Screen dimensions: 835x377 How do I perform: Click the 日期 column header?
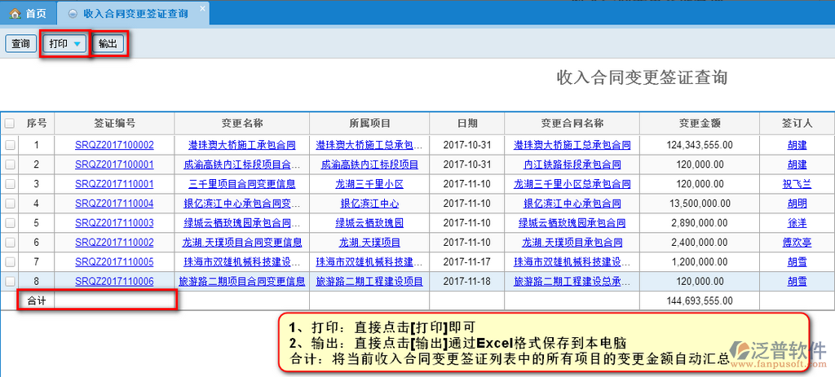(467, 124)
